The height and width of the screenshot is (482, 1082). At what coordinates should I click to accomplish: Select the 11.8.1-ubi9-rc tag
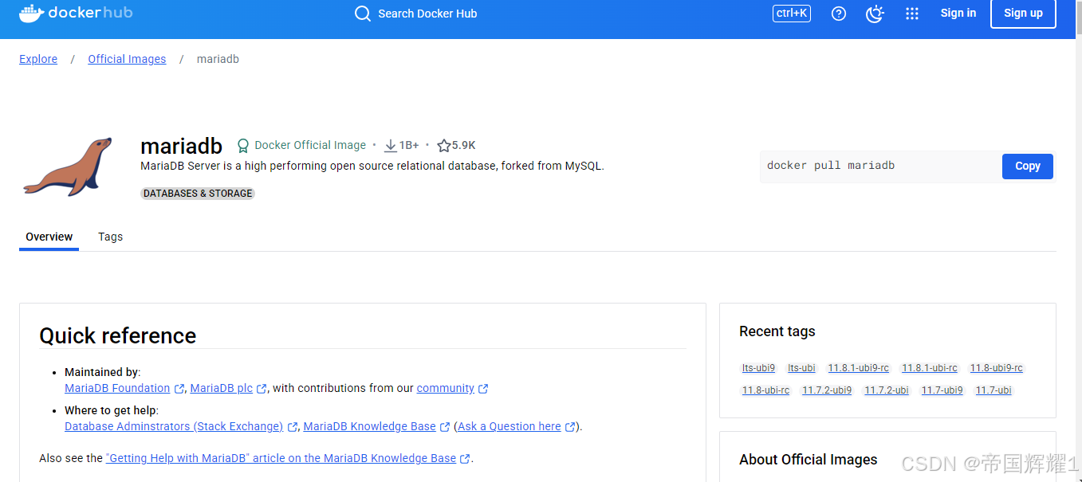(858, 368)
